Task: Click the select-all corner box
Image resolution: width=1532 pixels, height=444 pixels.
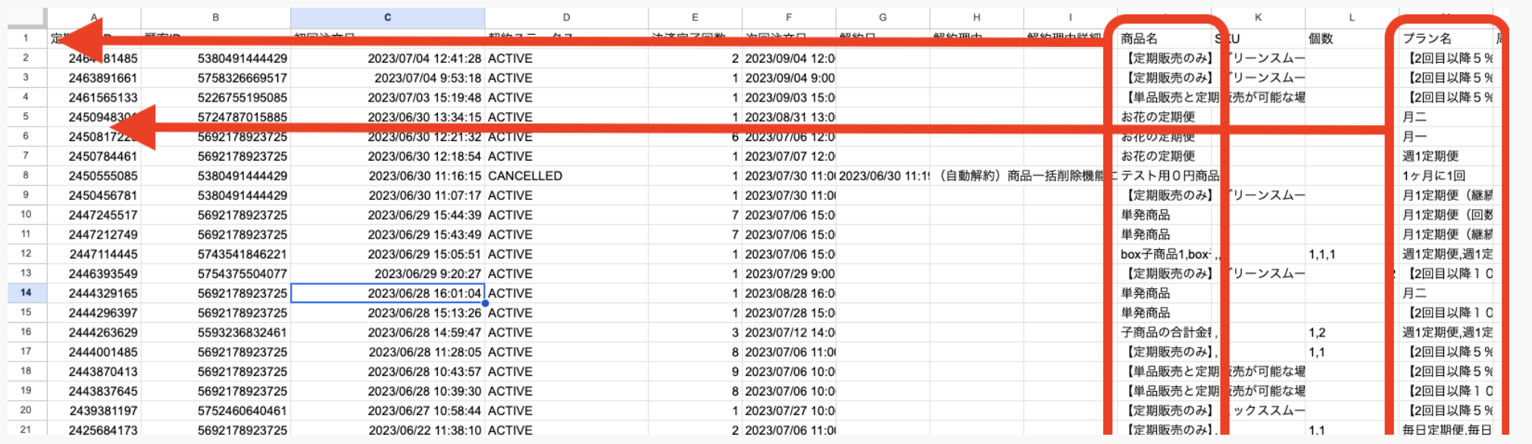Action: click(x=27, y=17)
